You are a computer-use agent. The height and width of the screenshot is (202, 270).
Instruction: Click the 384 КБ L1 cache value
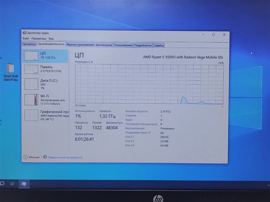click(164, 137)
